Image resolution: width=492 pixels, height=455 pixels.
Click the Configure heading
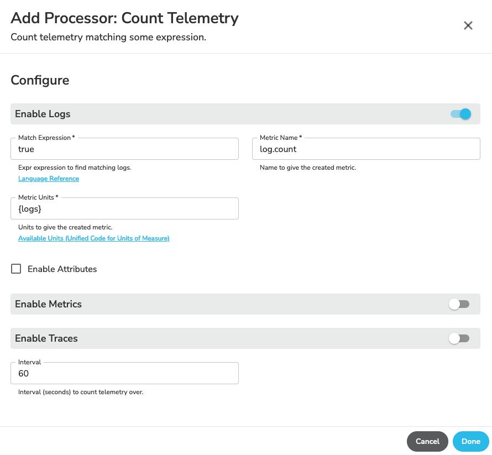click(40, 80)
